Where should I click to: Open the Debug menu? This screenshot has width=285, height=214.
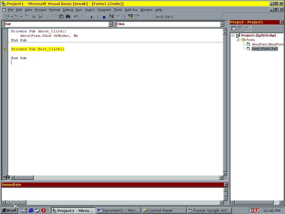tap(68, 10)
